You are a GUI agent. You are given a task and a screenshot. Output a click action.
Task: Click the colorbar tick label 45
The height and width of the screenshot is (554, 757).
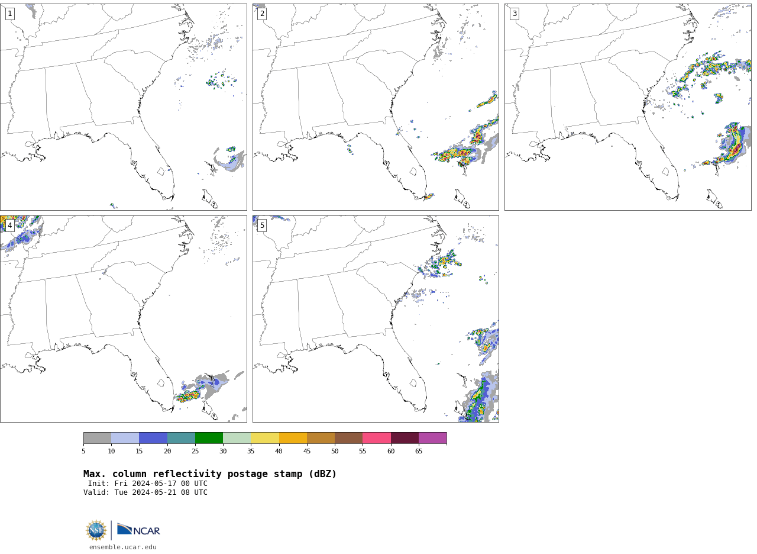(307, 452)
